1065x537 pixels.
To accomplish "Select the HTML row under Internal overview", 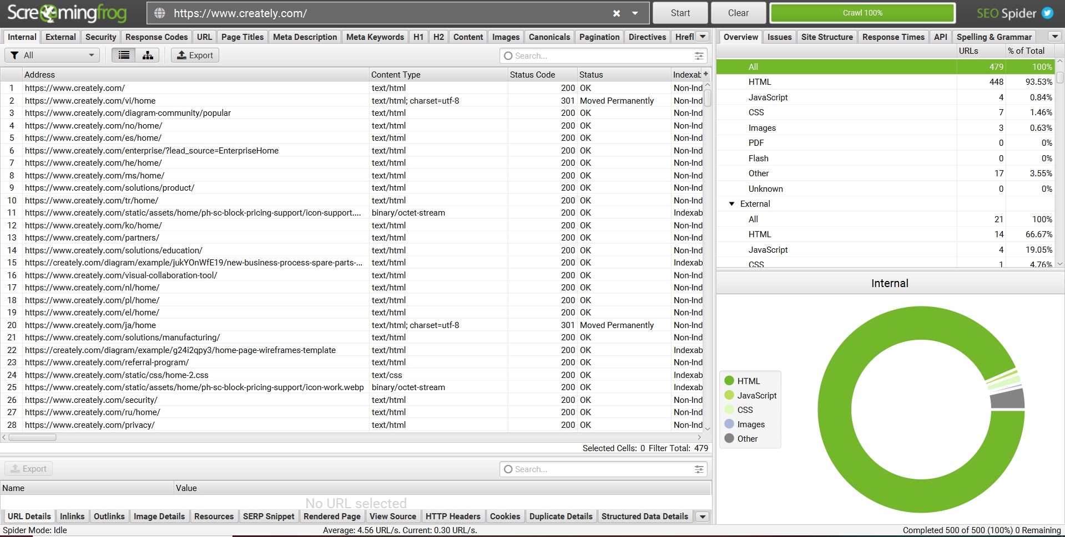I will coord(886,82).
